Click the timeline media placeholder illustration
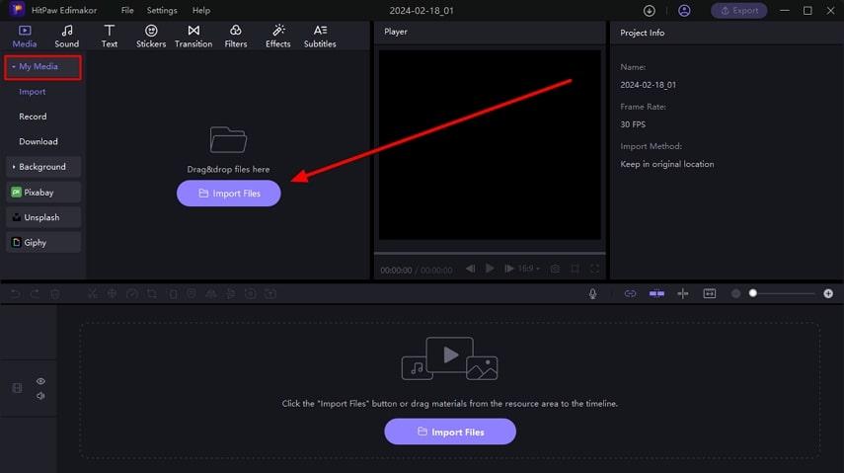The height and width of the screenshot is (473, 844). (x=449, y=358)
